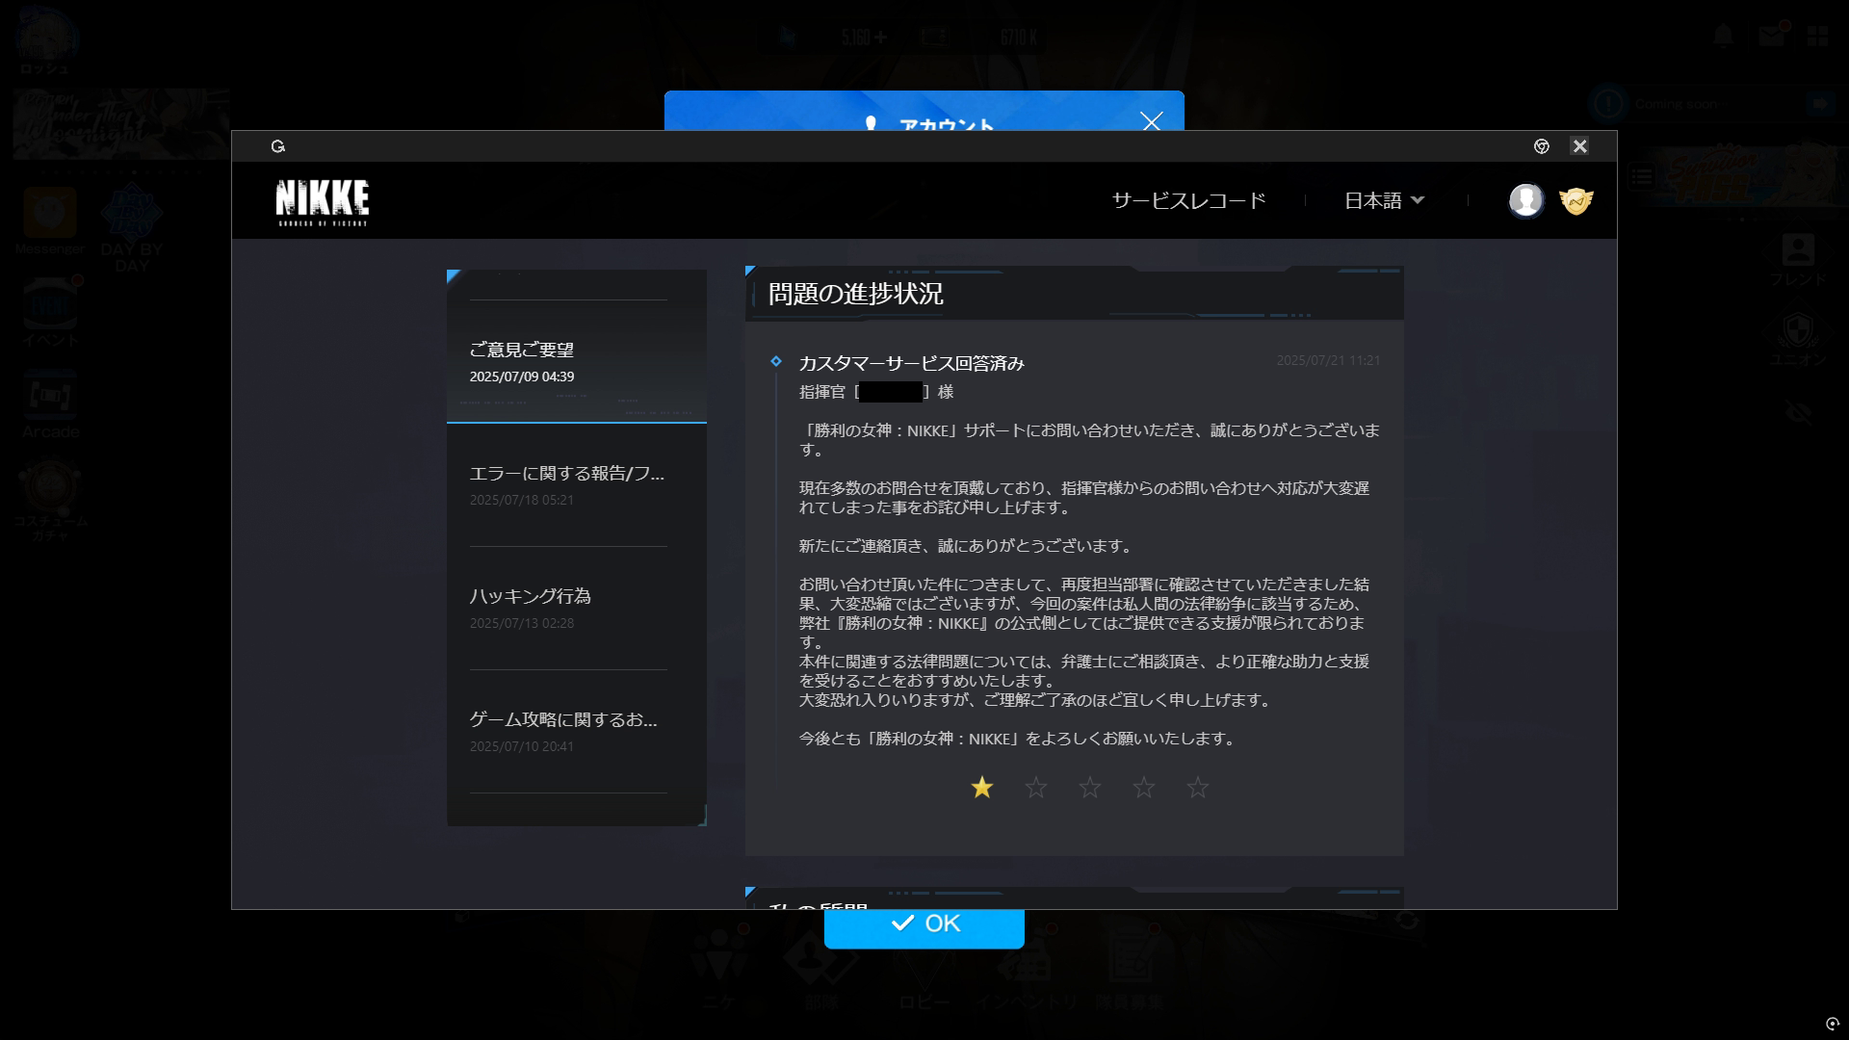Click the 2025/07/21 11:21 reply timestamp

(1328, 360)
